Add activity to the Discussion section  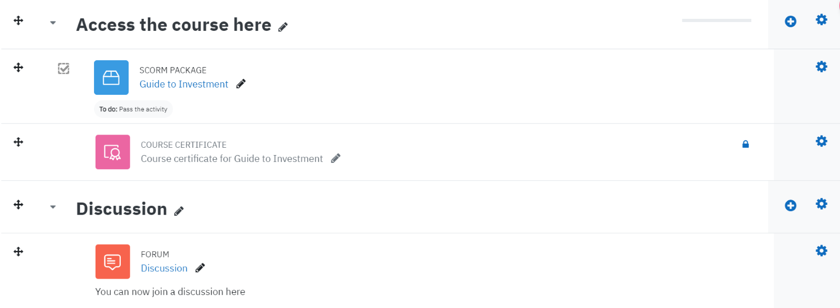791,205
